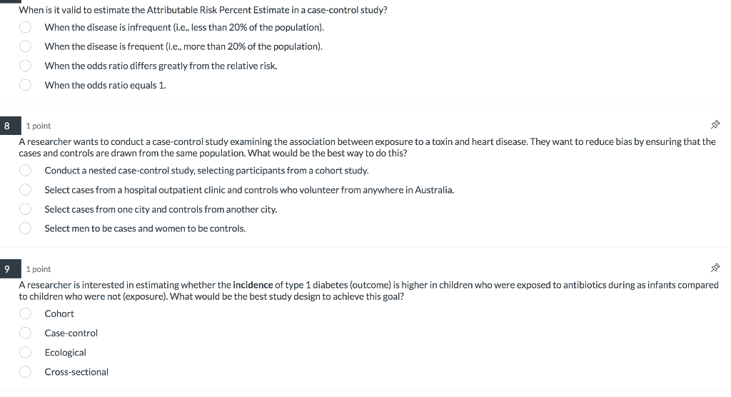Choose the Cross-sectional study design
731x397 pixels.
[25, 372]
